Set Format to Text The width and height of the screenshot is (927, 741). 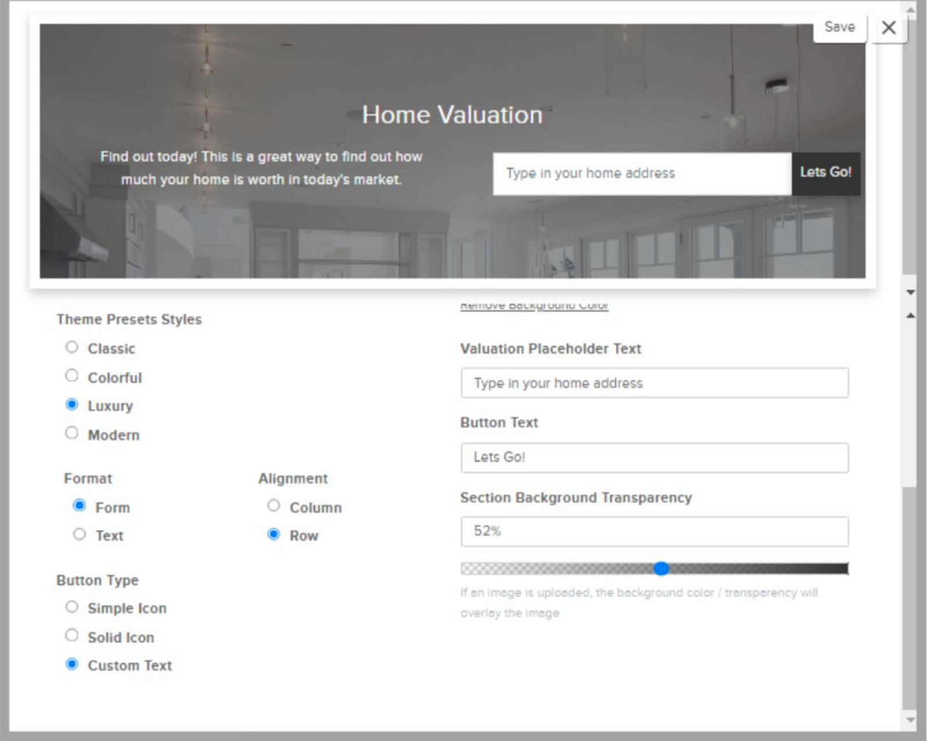pos(80,534)
